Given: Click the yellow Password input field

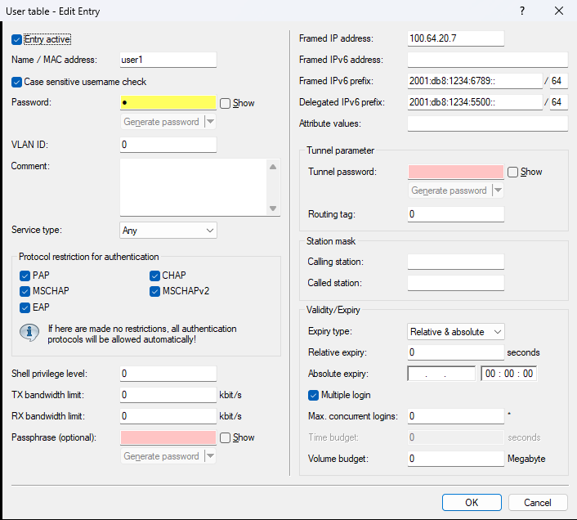Looking at the screenshot, I should click(168, 103).
